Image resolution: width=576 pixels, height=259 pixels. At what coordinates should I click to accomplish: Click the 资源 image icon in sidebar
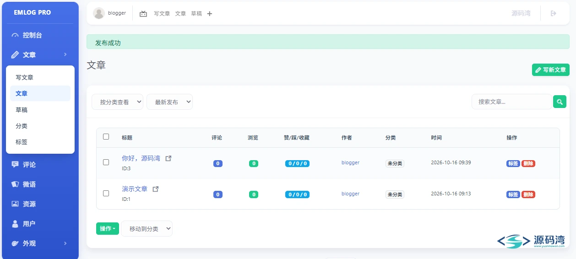click(15, 204)
